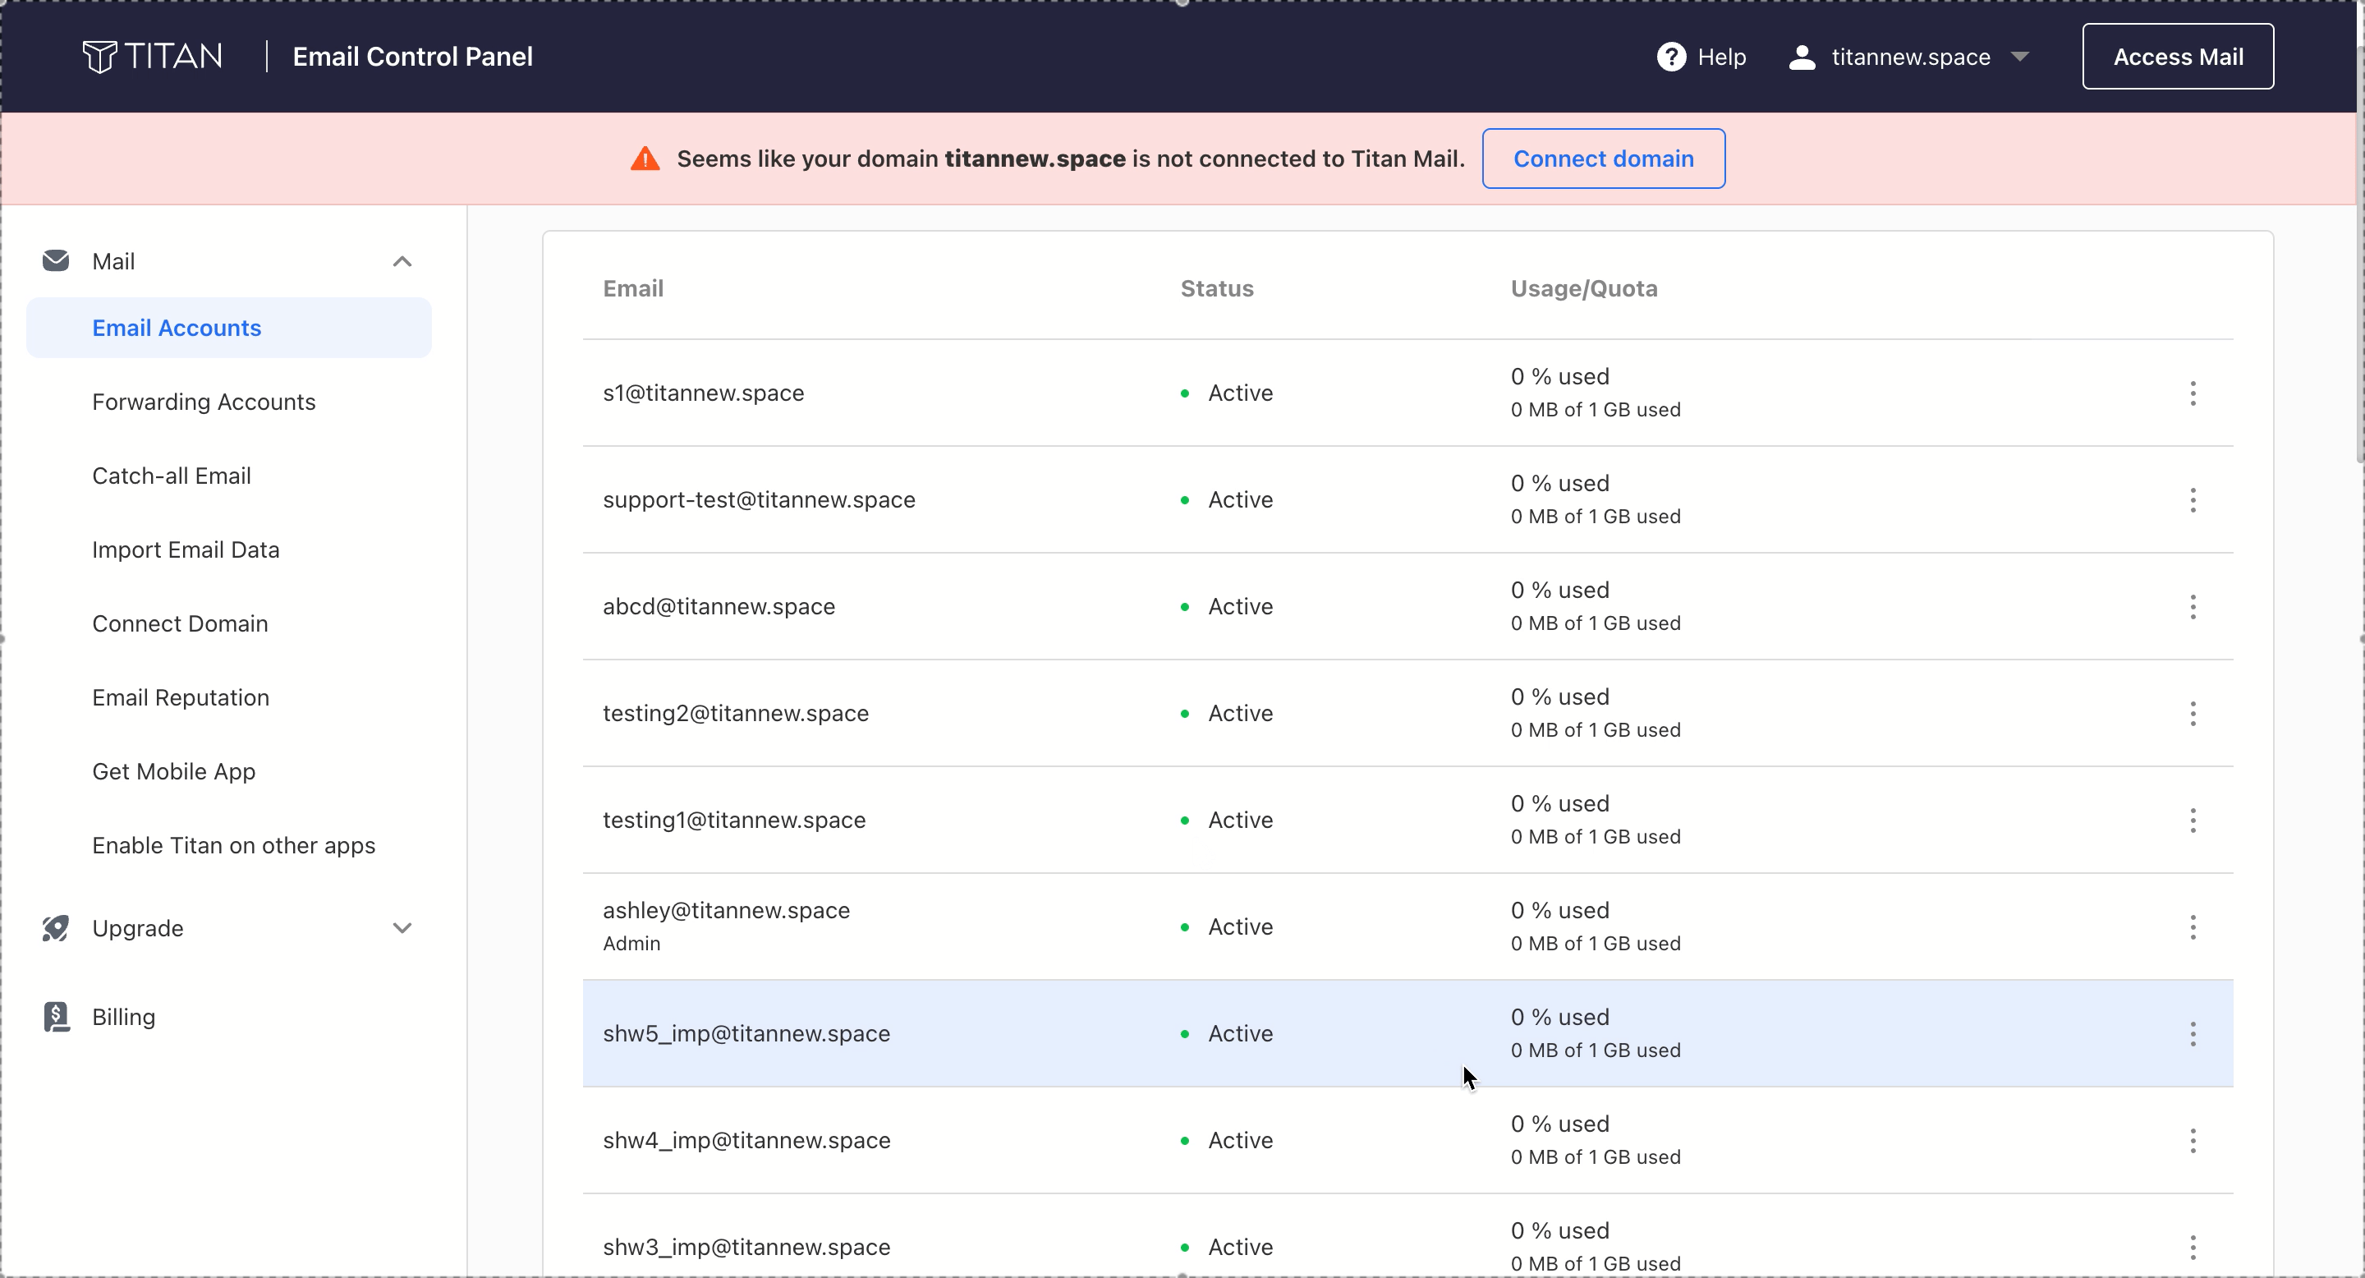The height and width of the screenshot is (1278, 2365).
Task: Click the red warning triangle icon
Action: pyautogui.click(x=645, y=159)
